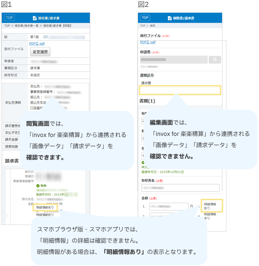Click the green checkmark icon in 図2 edit form
Image resolution: width=259 pixels, height=266 pixels.
(143, 163)
